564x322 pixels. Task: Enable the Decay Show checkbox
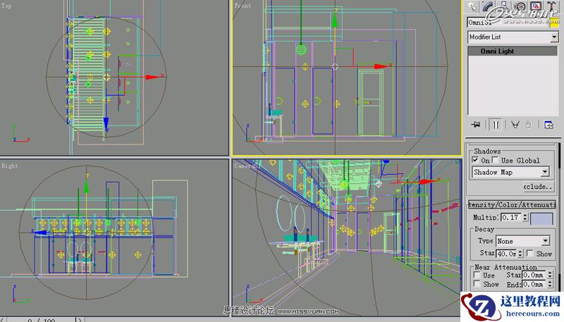(x=530, y=254)
